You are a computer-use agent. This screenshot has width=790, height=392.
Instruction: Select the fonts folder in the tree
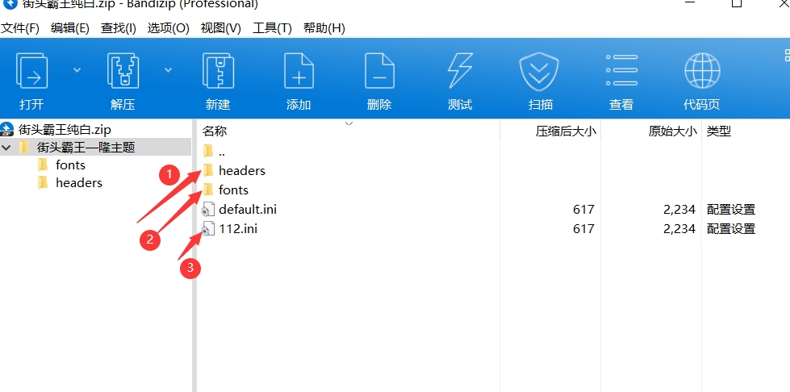(x=70, y=165)
